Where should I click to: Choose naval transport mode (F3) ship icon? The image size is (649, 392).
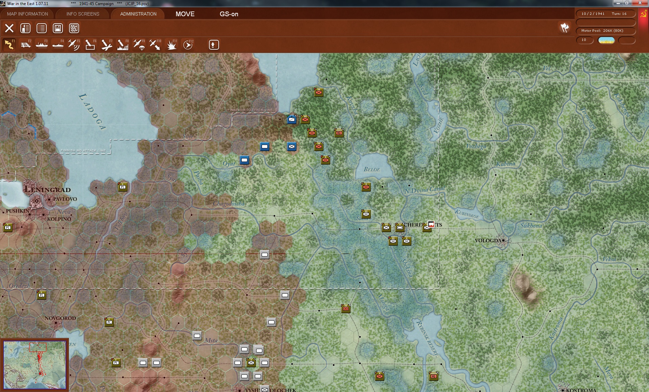pyautogui.click(x=42, y=45)
